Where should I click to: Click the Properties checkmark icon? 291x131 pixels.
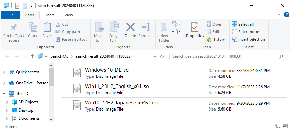(195, 27)
